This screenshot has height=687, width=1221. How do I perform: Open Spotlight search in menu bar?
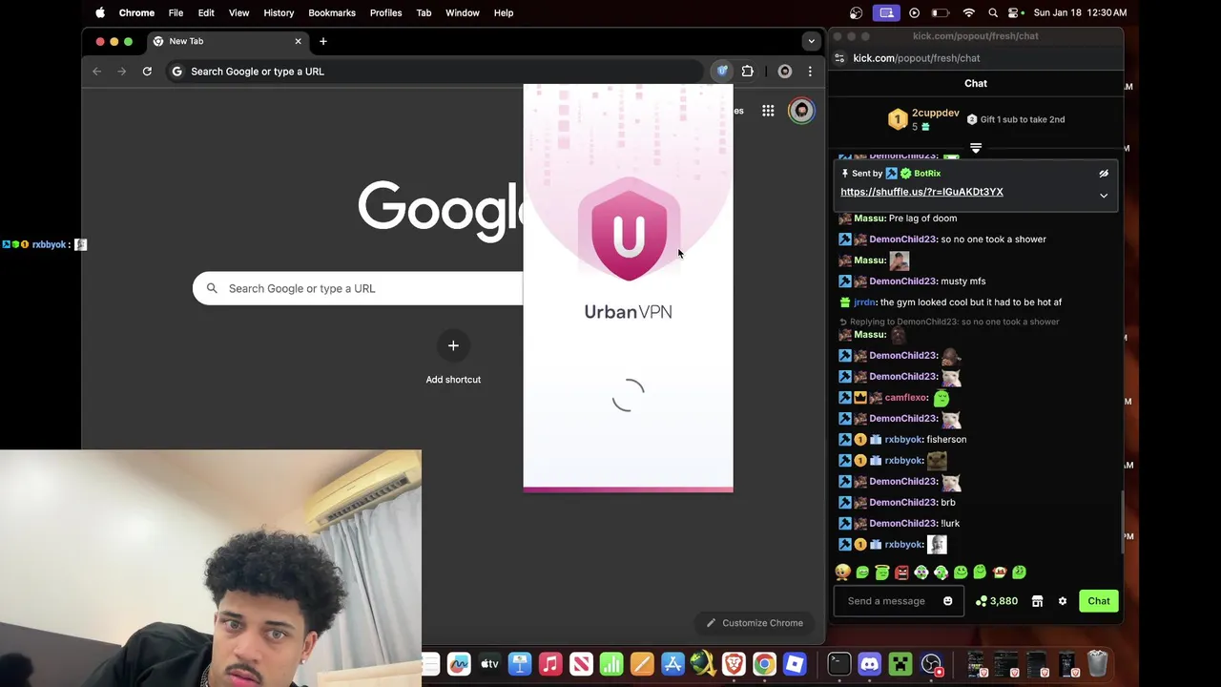click(x=993, y=12)
